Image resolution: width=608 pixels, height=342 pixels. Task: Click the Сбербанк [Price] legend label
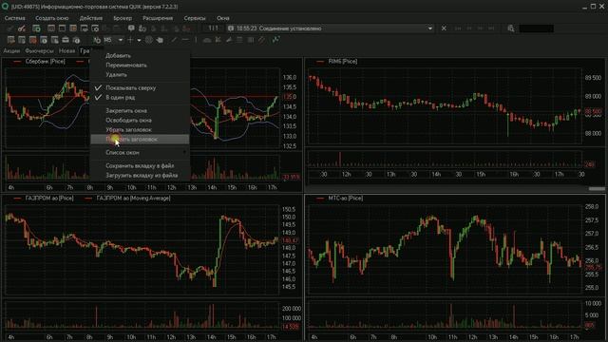45,61
